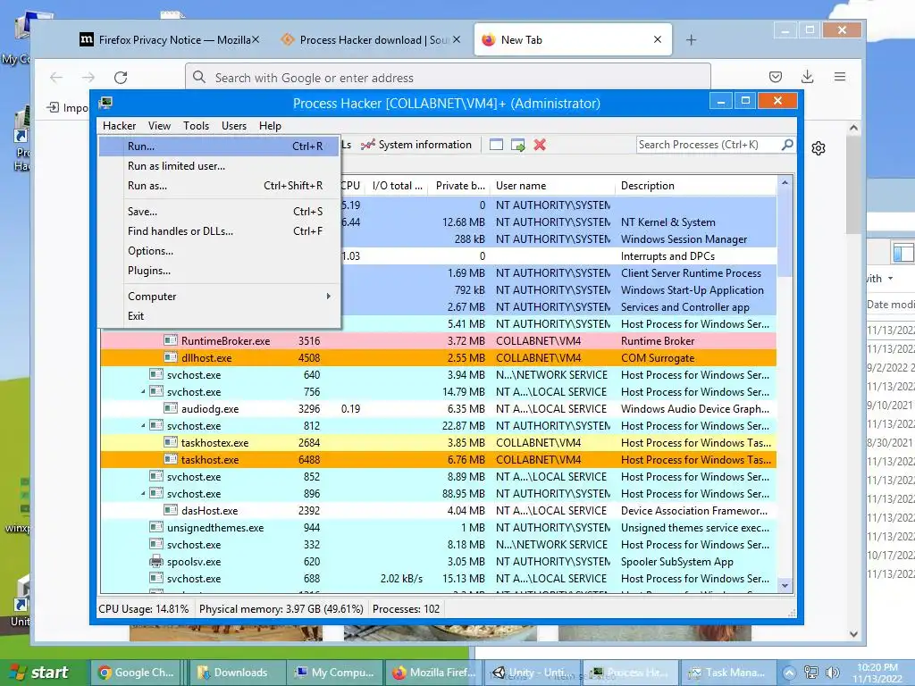The width and height of the screenshot is (915, 686).
Task: Click the RuntimeBroker.exe process icon
Action: (171, 340)
